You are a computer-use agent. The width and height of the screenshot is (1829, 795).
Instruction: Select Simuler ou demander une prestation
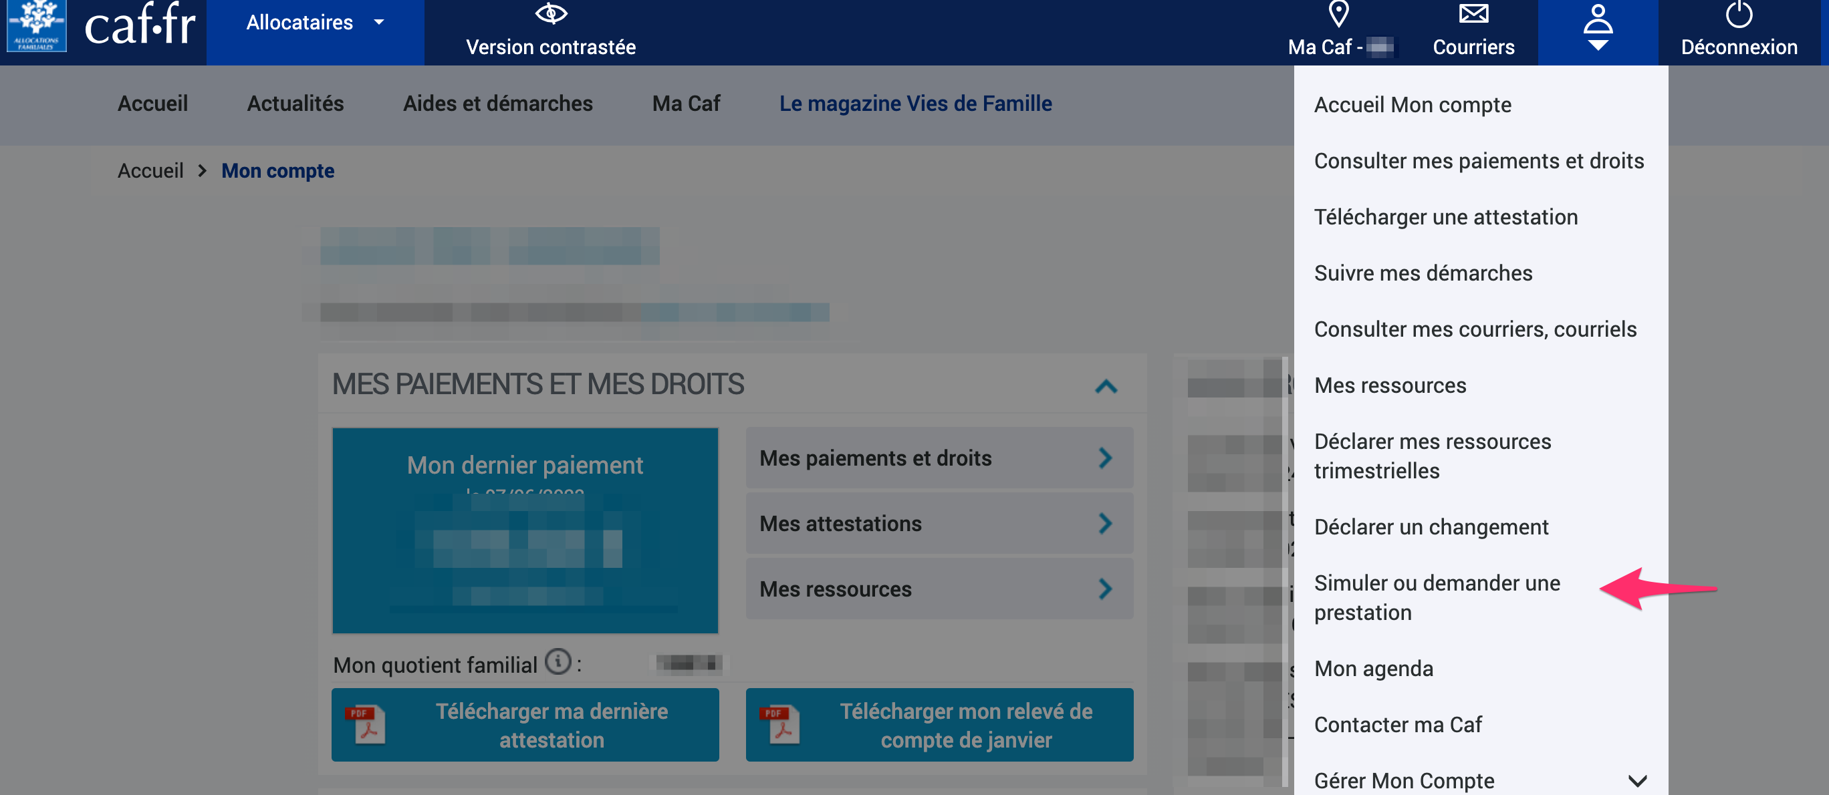(x=1437, y=597)
